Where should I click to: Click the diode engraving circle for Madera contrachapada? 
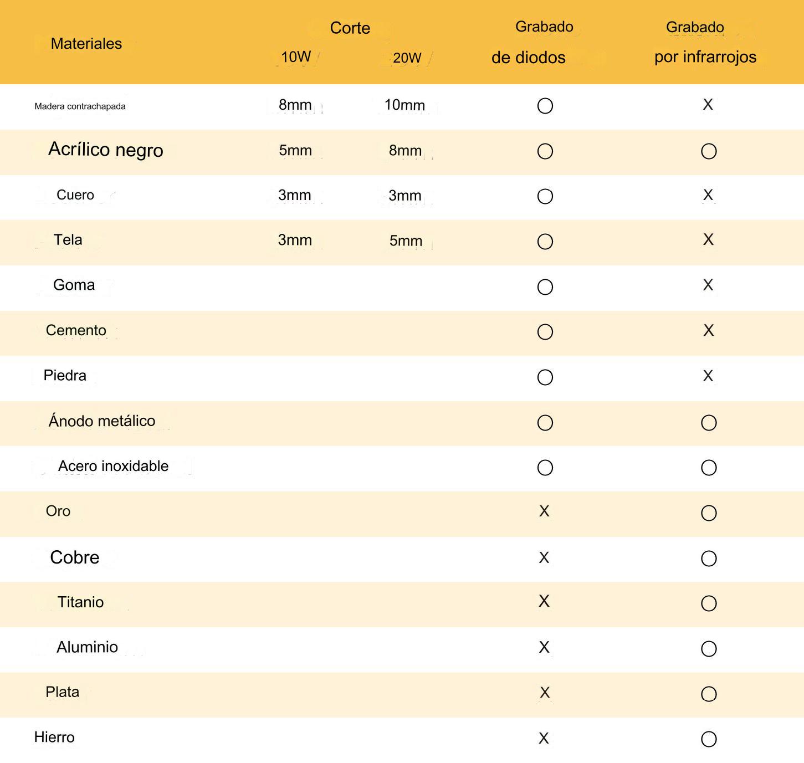pos(545,106)
